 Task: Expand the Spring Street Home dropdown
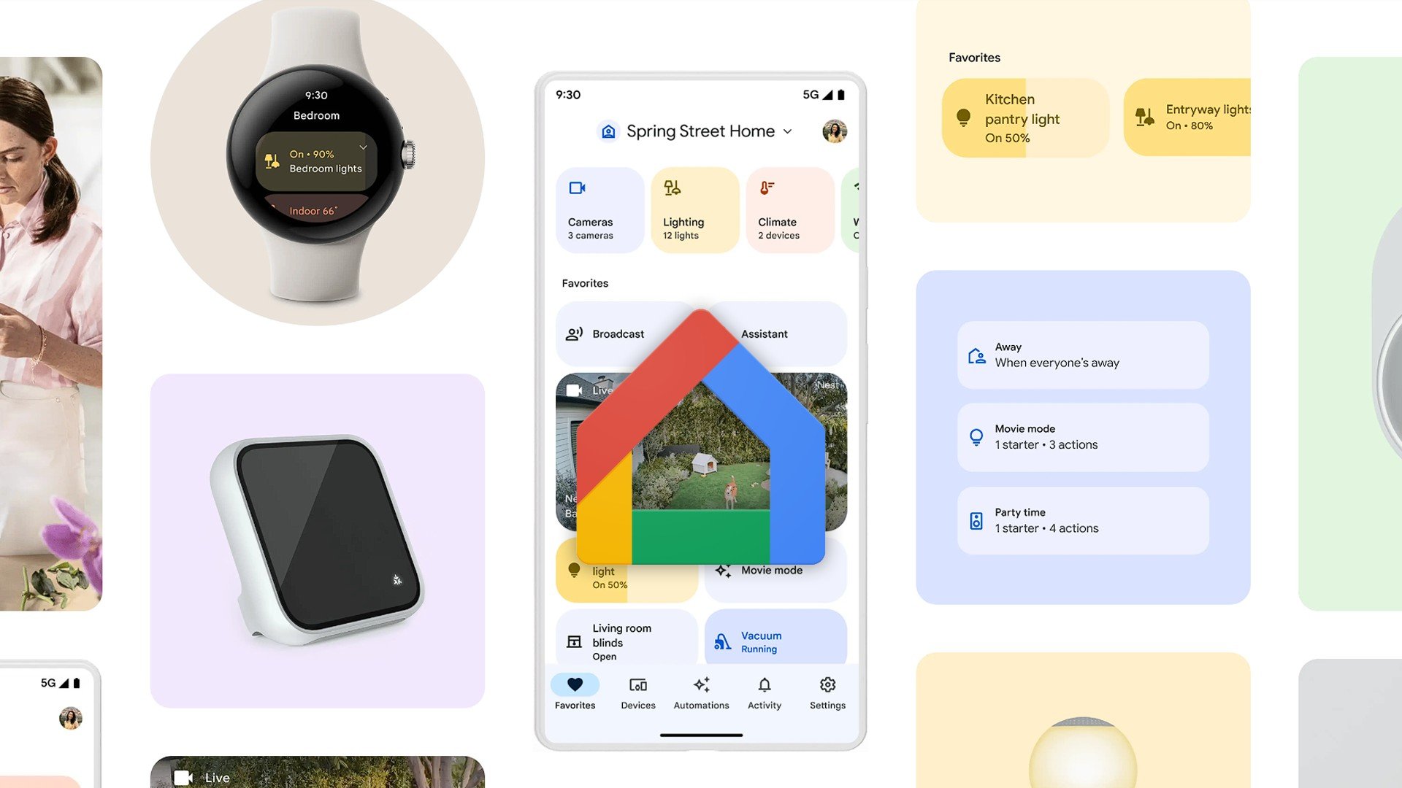[x=789, y=130]
